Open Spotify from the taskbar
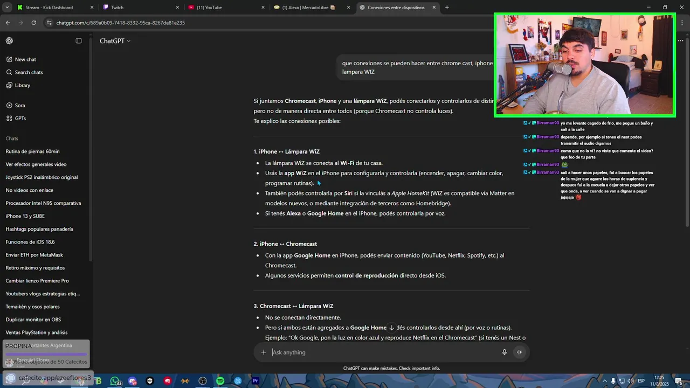This screenshot has height=388, width=690. pos(220,381)
